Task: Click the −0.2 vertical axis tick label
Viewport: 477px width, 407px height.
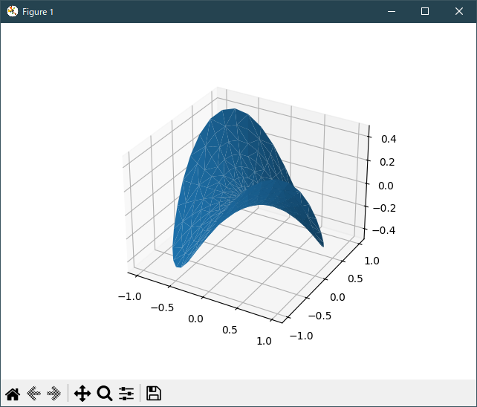Action: tap(385, 208)
